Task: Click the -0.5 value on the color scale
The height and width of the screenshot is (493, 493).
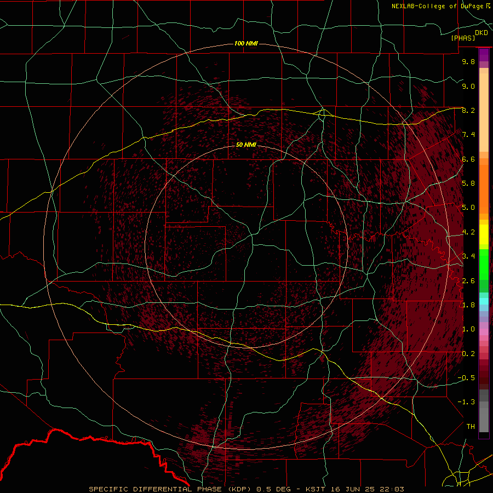Action: [x=466, y=378]
